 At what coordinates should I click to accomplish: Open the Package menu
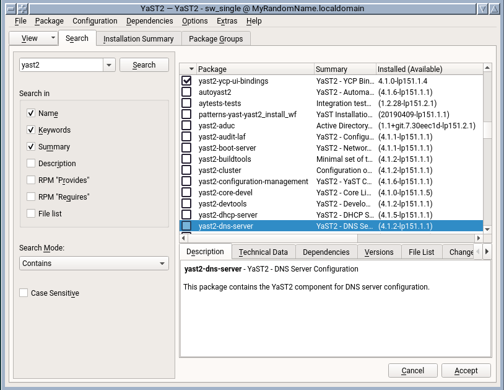point(49,21)
